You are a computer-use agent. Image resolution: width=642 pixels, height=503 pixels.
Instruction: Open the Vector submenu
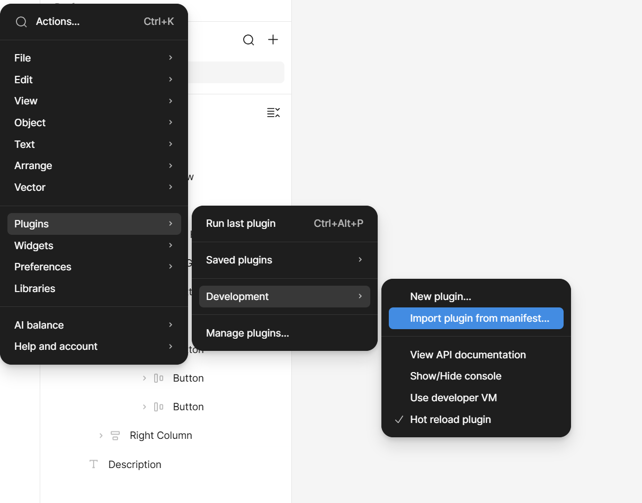coord(94,187)
